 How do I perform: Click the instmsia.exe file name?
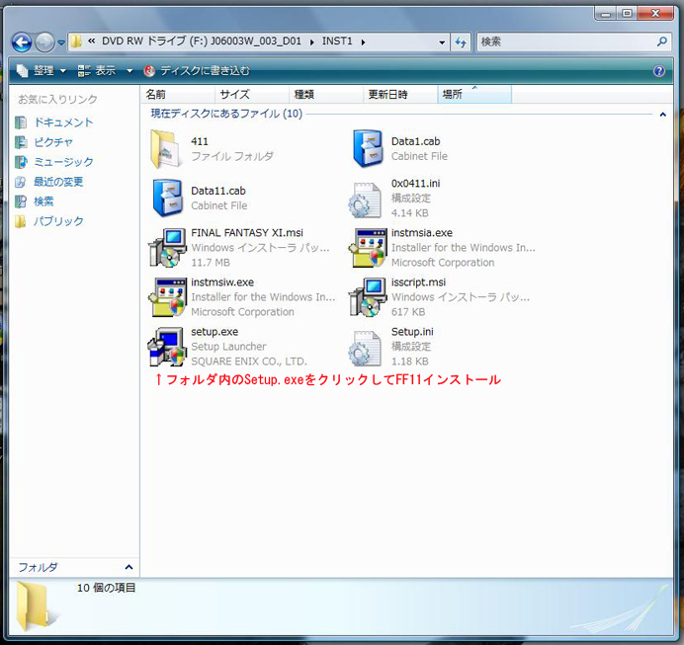pyautogui.click(x=422, y=233)
